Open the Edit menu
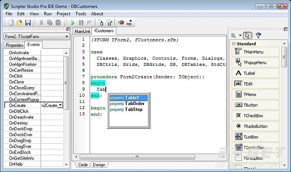Viewport: 291px width, 172px height. [x=21, y=14]
